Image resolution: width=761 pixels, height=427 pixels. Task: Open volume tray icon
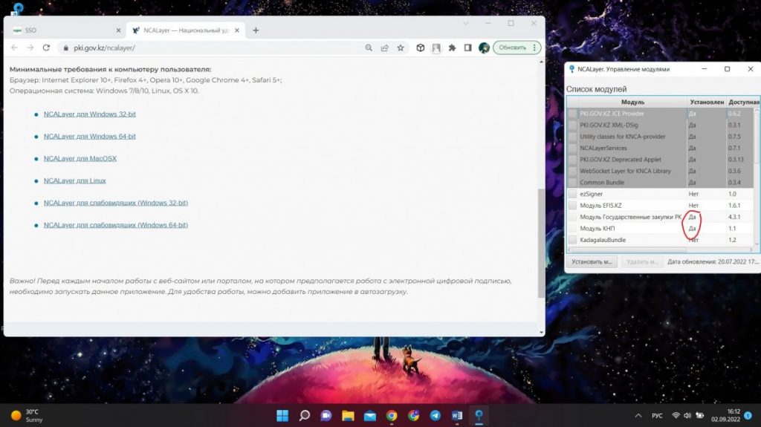687,416
